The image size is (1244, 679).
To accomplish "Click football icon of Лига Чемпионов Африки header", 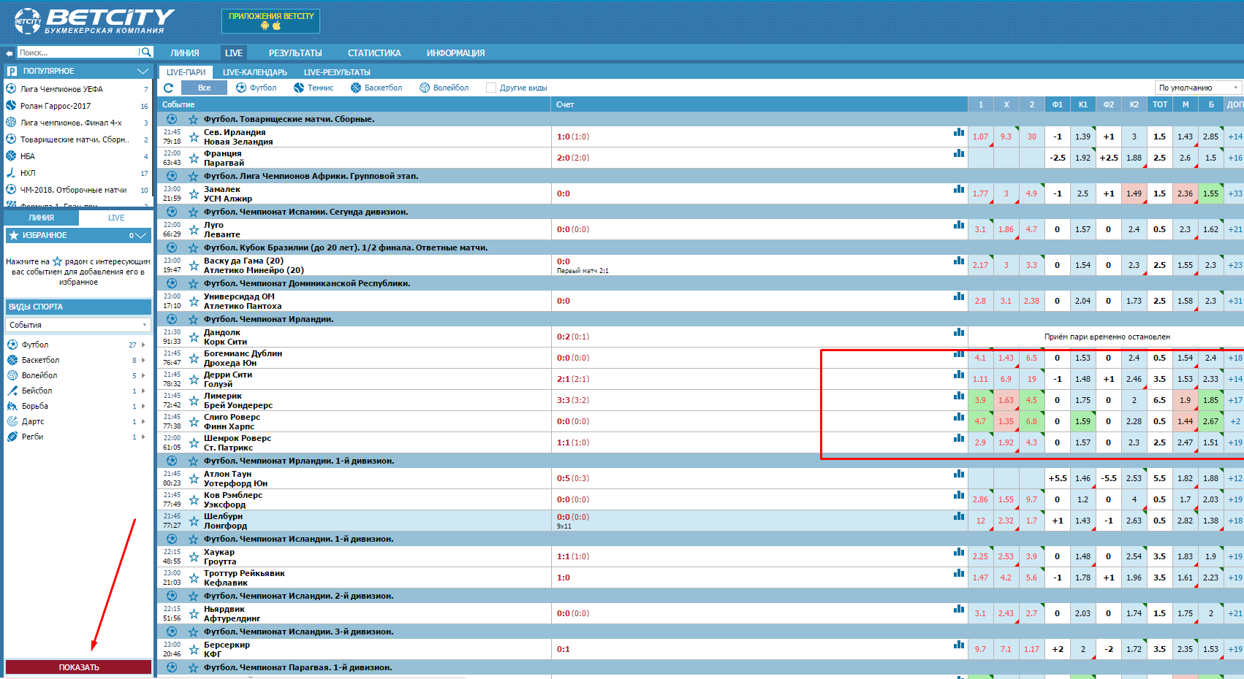I will pos(172,175).
